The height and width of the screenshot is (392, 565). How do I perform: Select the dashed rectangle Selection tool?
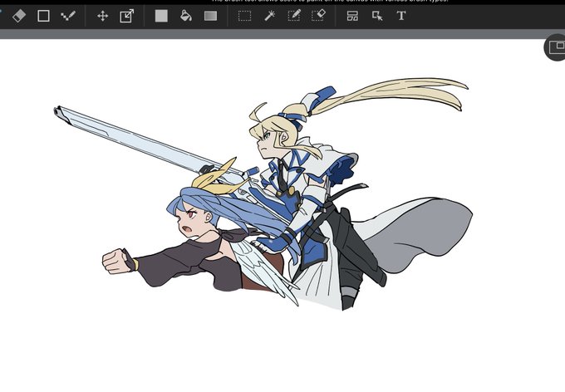click(x=244, y=16)
